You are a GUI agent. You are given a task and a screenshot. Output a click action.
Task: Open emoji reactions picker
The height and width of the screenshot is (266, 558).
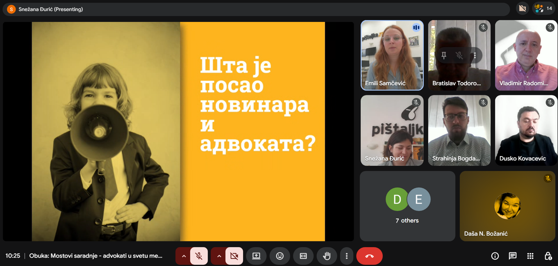point(280,256)
